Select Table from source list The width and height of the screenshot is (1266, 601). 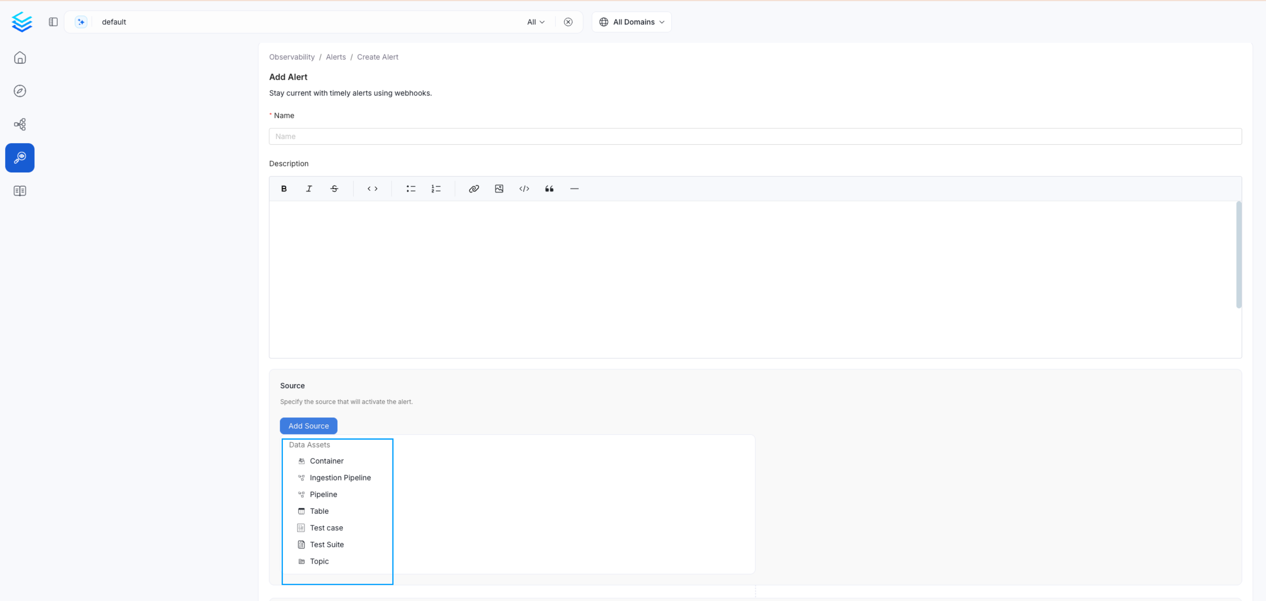[319, 511]
